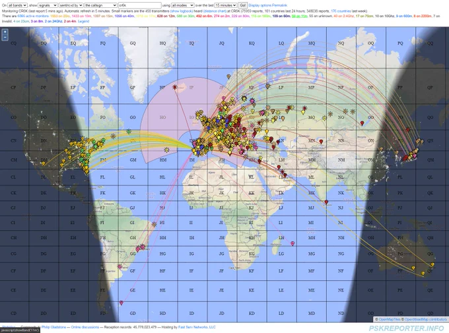Select the pink marker east of Madagascar
449x333 pixels.
coord(293,243)
